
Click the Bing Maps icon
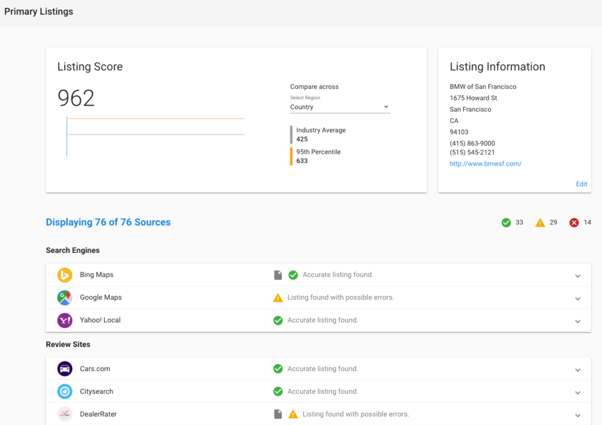coord(65,275)
